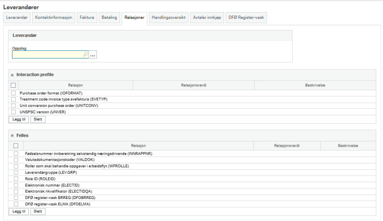Viewport: 383px width, 221px height.
Task: Check Leverandørgruppe (LEV.GRP) row
Action: pyautogui.click(x=16, y=173)
